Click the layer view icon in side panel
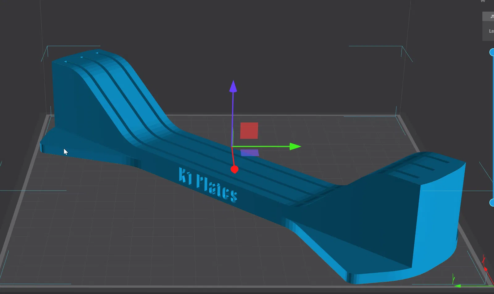This screenshot has height=294, width=494. coord(492,17)
